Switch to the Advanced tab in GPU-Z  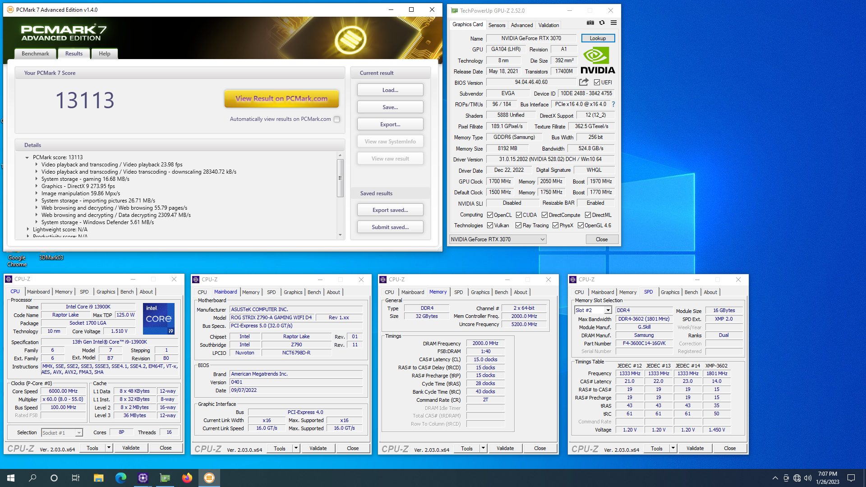(x=522, y=25)
